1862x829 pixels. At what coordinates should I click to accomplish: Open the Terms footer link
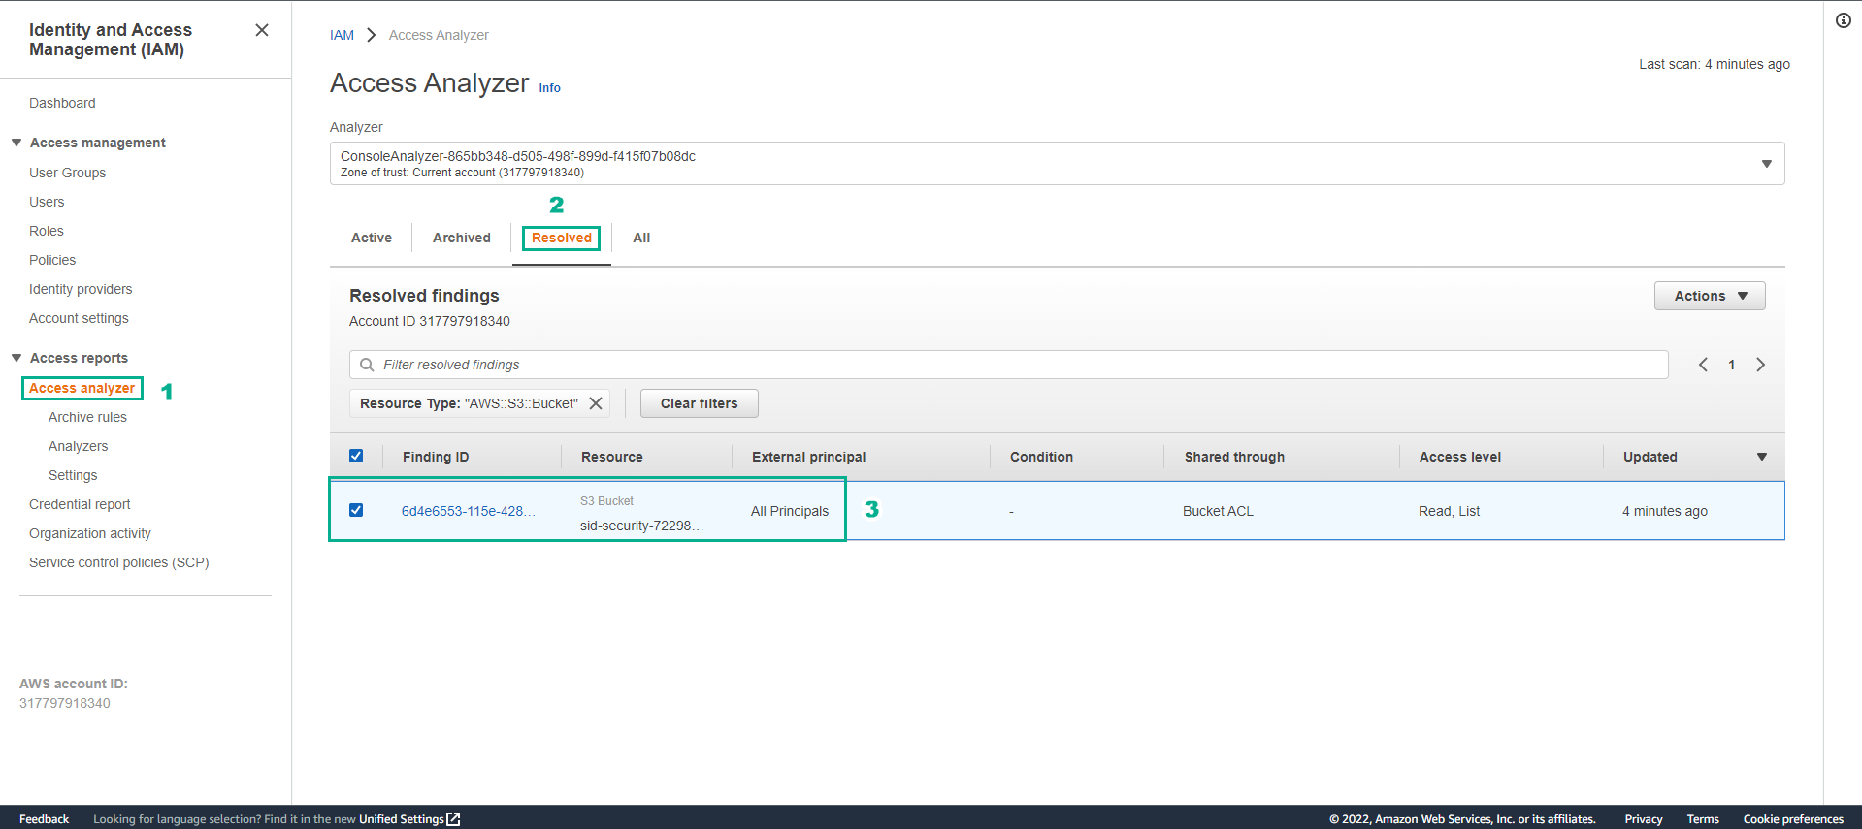tap(1703, 819)
